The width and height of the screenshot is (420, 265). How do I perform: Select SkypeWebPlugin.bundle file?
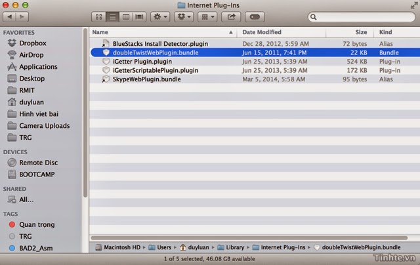click(146, 79)
